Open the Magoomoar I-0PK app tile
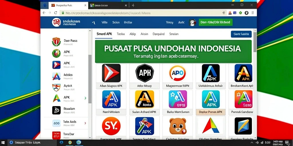This screenshot has height=146, width=293. [x=177, y=76]
